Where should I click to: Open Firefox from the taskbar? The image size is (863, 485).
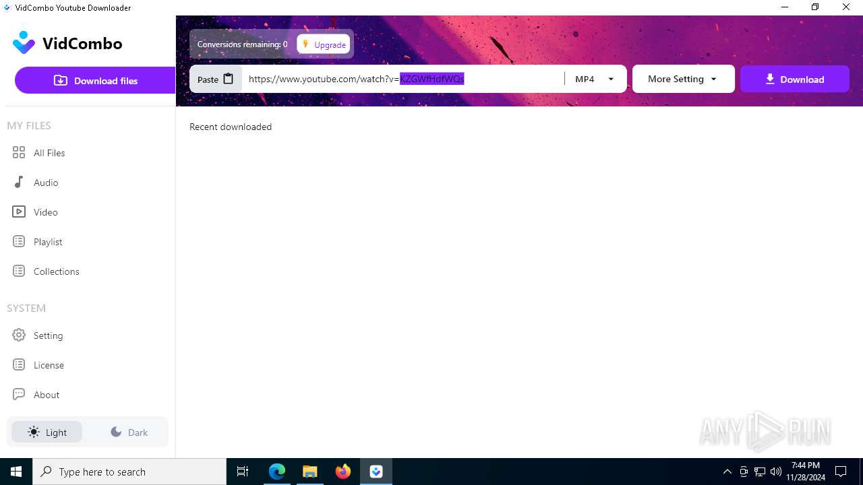[x=343, y=472]
